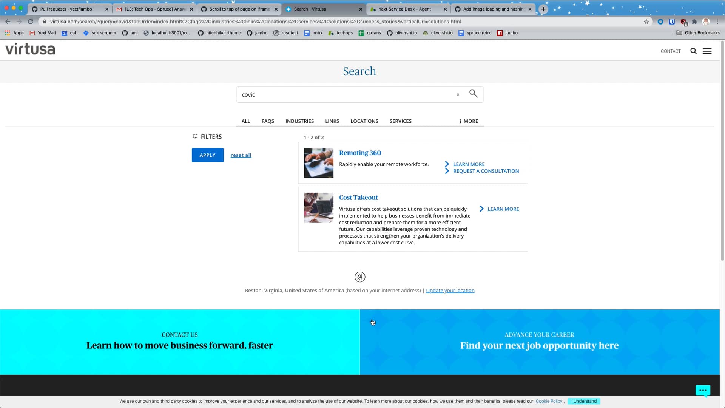Click the search magnifier in the Virtusa search bar

pyautogui.click(x=474, y=94)
